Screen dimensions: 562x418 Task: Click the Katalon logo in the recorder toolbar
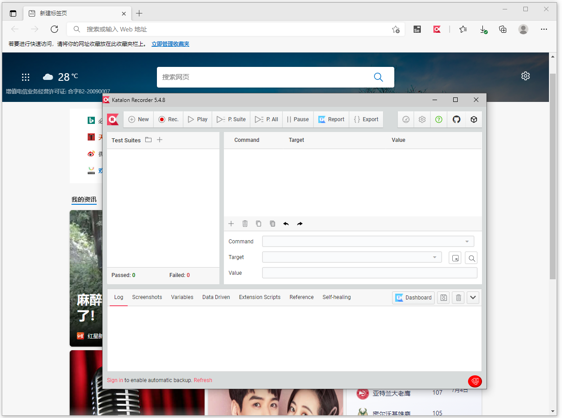pos(113,119)
